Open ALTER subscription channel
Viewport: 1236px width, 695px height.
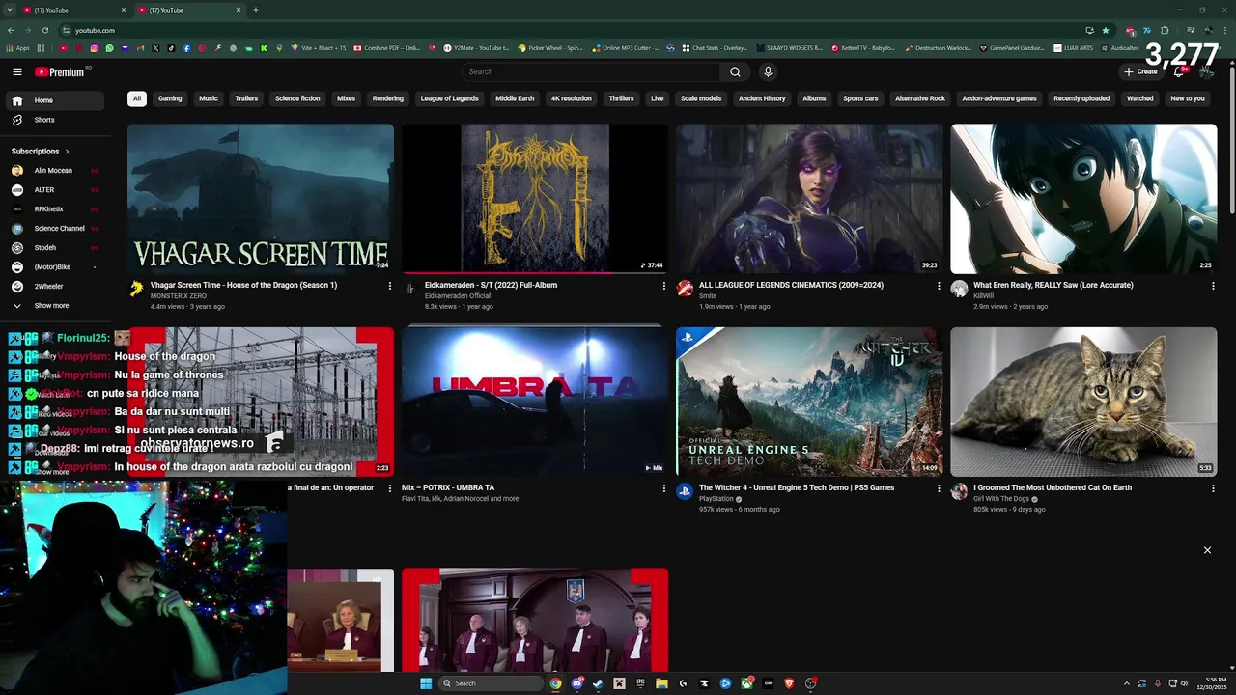click(x=53, y=190)
